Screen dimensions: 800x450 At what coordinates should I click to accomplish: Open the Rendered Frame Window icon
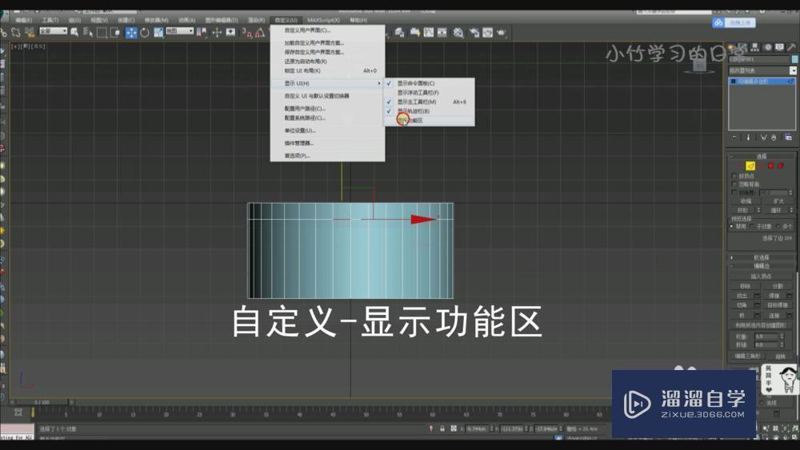(x=488, y=33)
